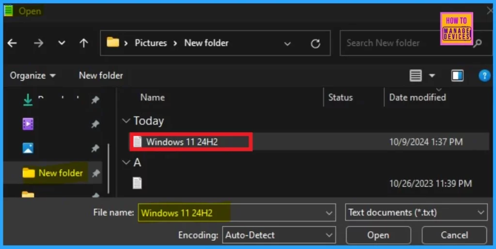Sort by the Name column header
The width and height of the screenshot is (496, 249).
click(x=152, y=97)
